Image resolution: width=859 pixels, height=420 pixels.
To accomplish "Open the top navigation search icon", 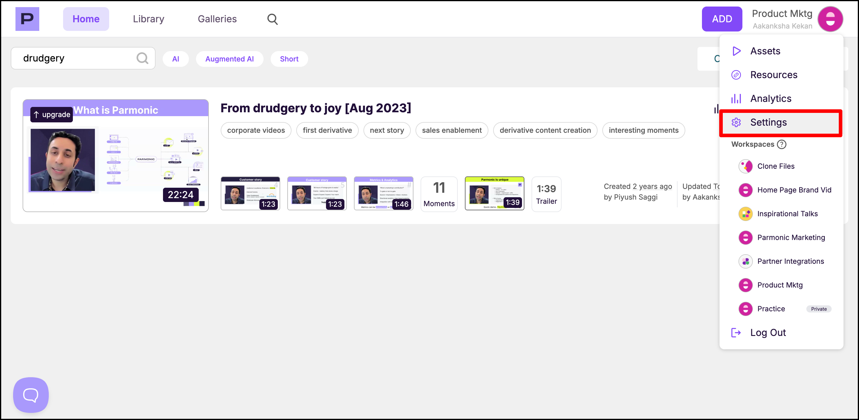I will (x=272, y=19).
